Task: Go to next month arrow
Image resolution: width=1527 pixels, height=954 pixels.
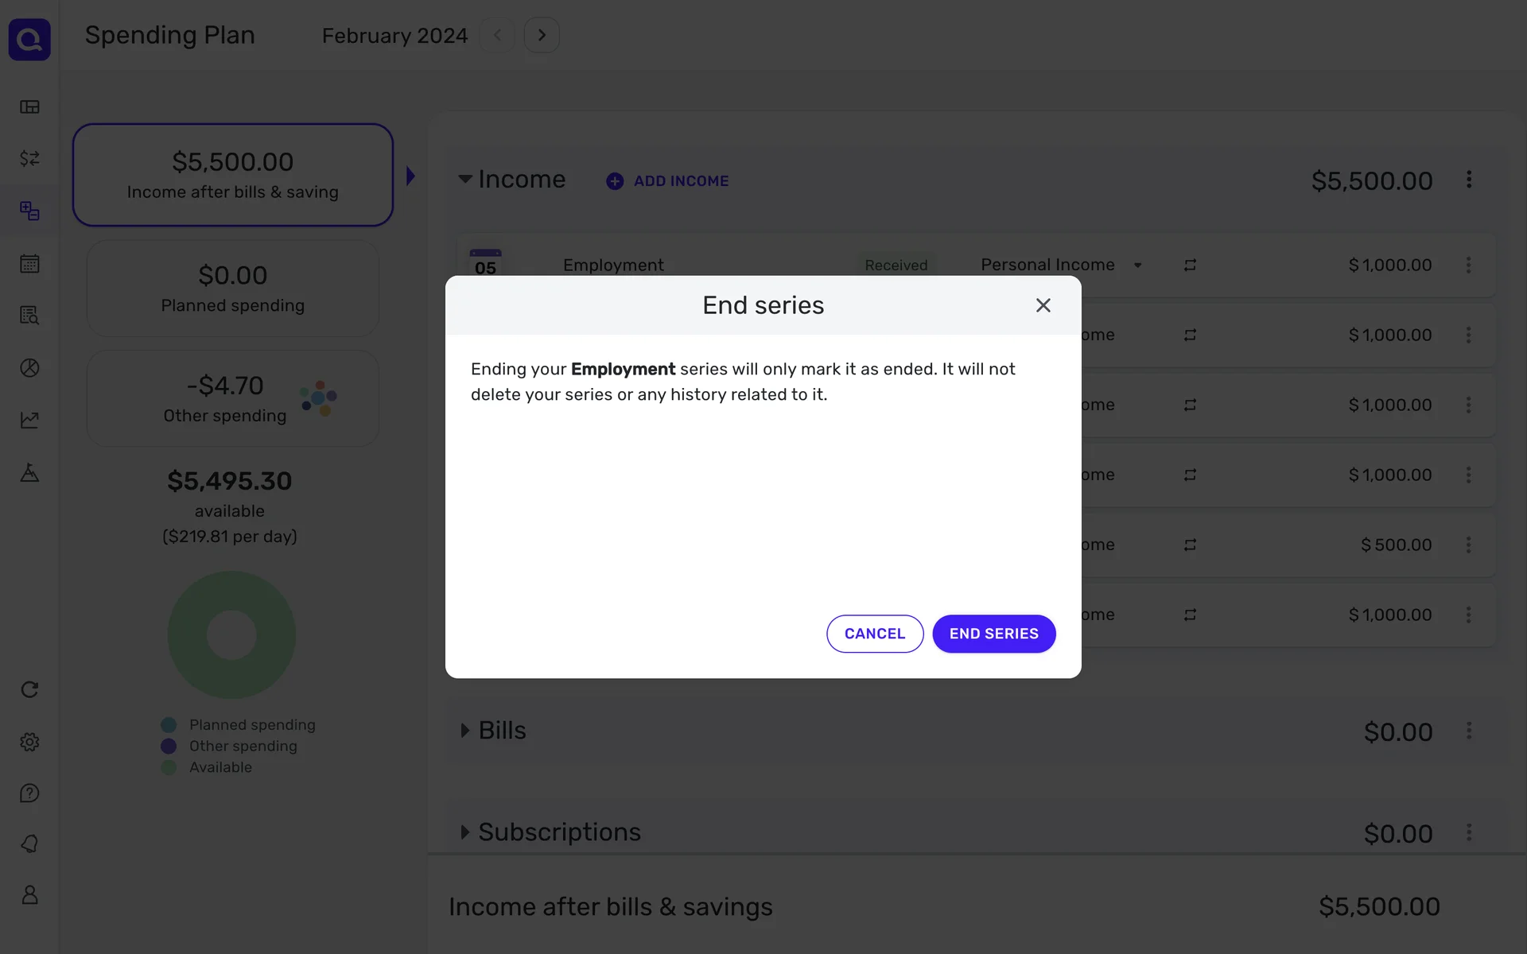Action: coord(542,36)
